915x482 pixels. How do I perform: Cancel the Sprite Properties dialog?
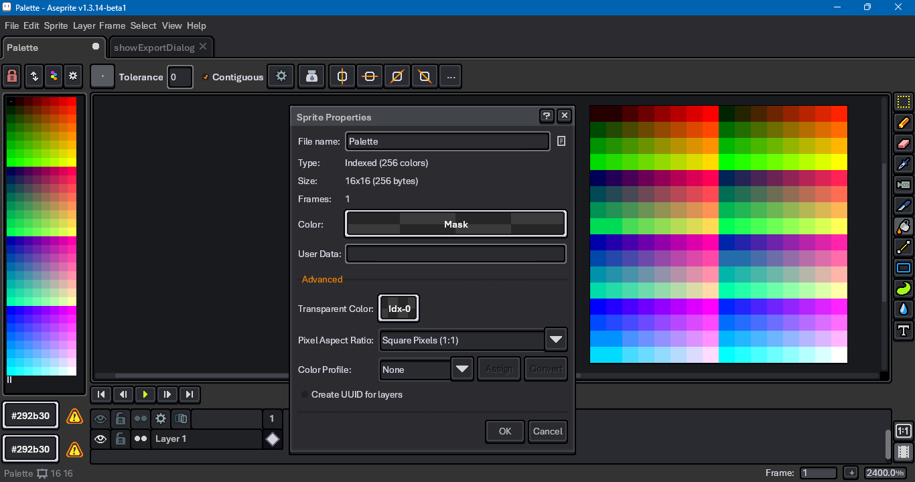pyautogui.click(x=547, y=431)
